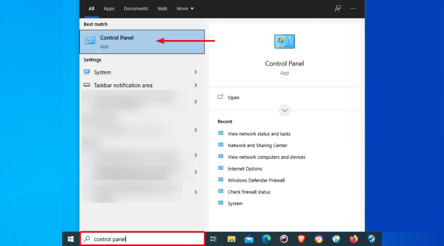Switch to the Web tab
Image resolution: width=444 pixels, height=246 pixels.
[162, 8]
